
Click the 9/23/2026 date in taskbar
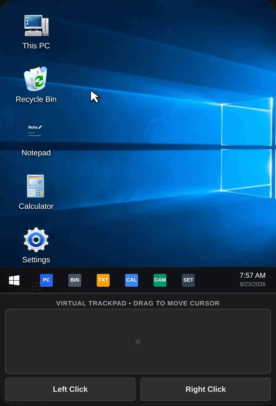(x=252, y=284)
